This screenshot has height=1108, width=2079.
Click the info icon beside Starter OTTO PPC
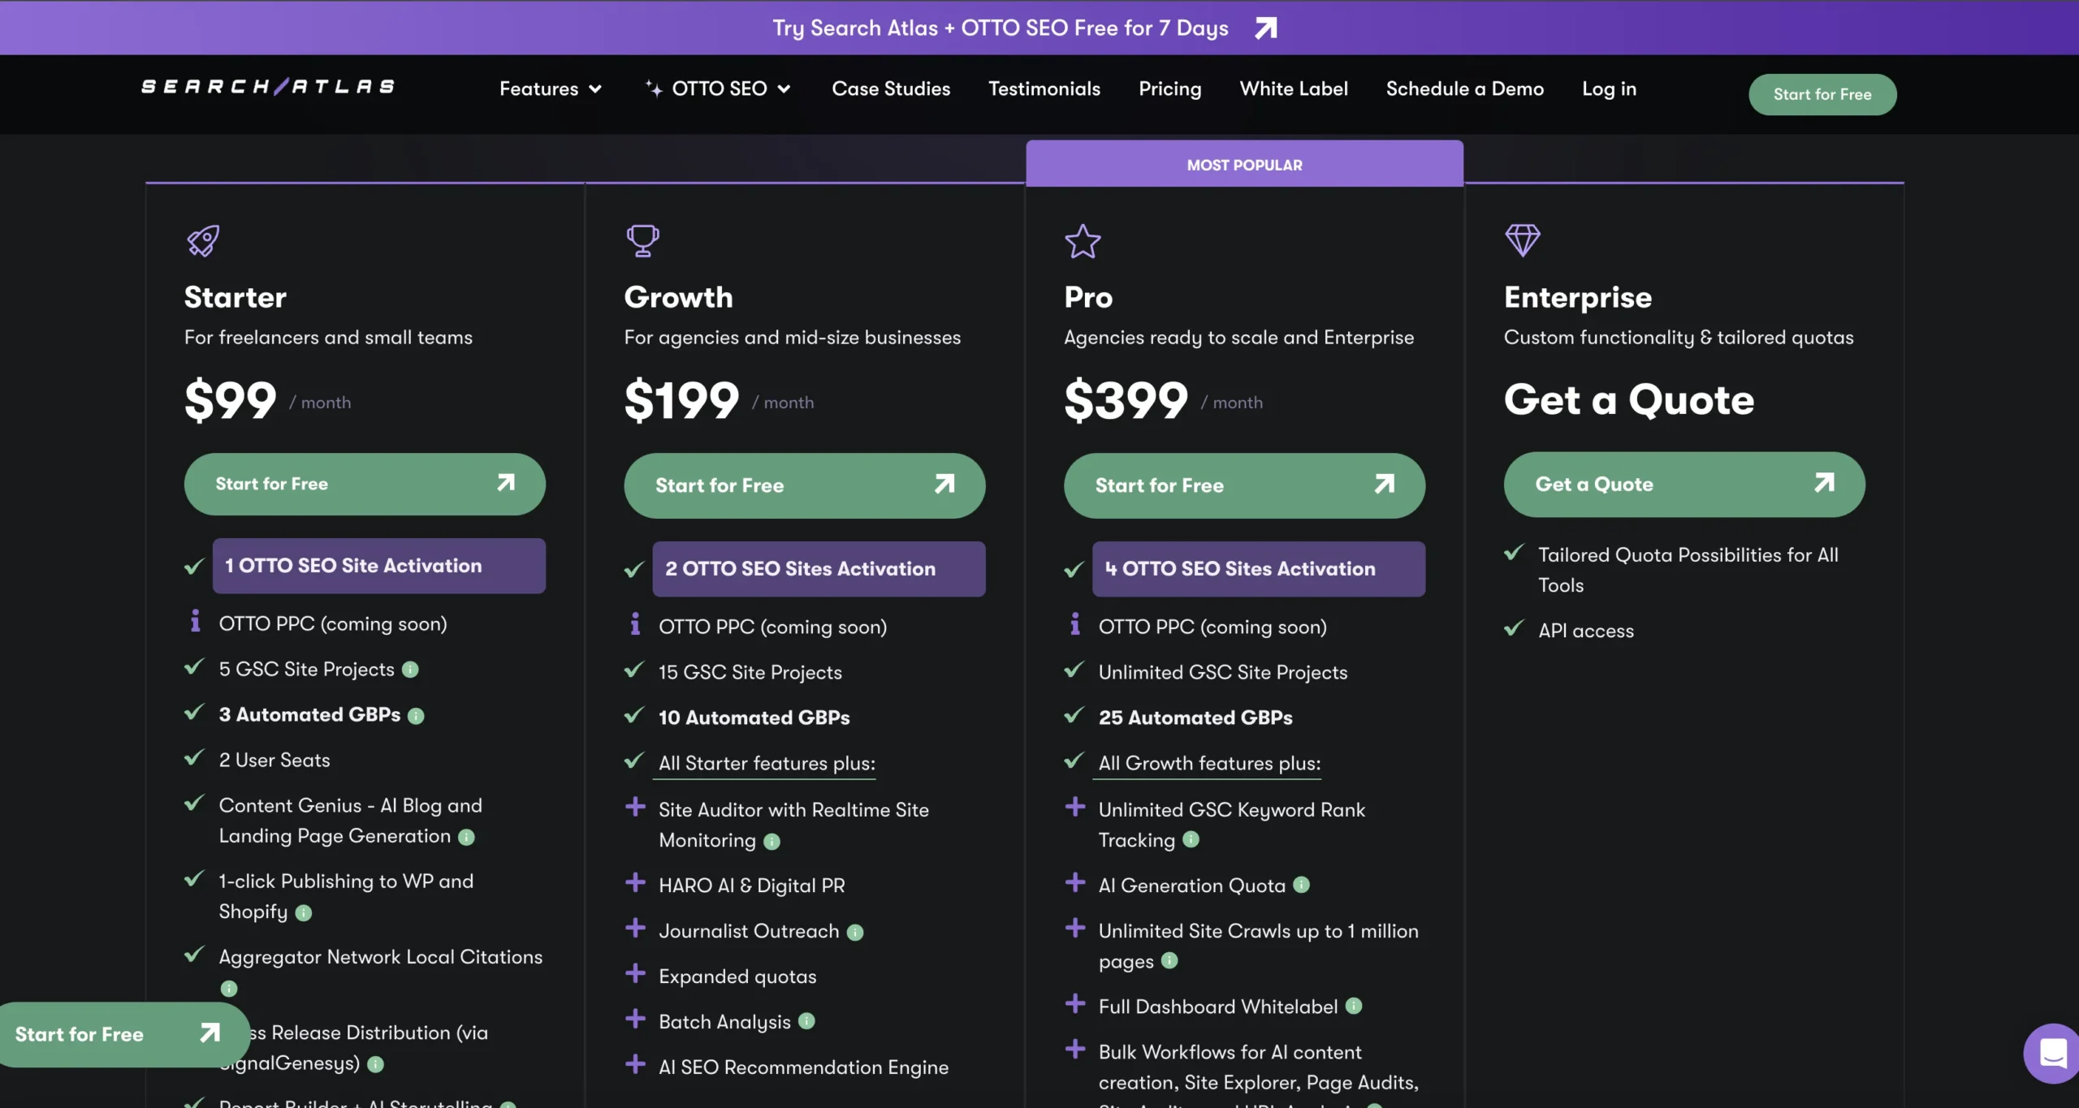click(195, 621)
